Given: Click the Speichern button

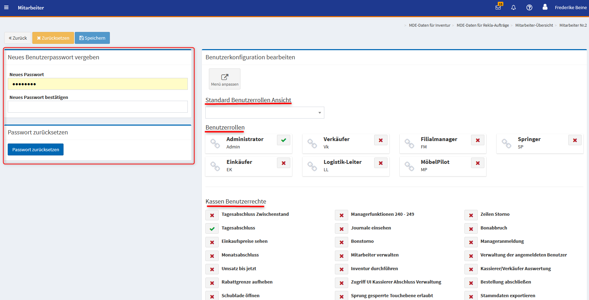Looking at the screenshot, I should coord(92,38).
